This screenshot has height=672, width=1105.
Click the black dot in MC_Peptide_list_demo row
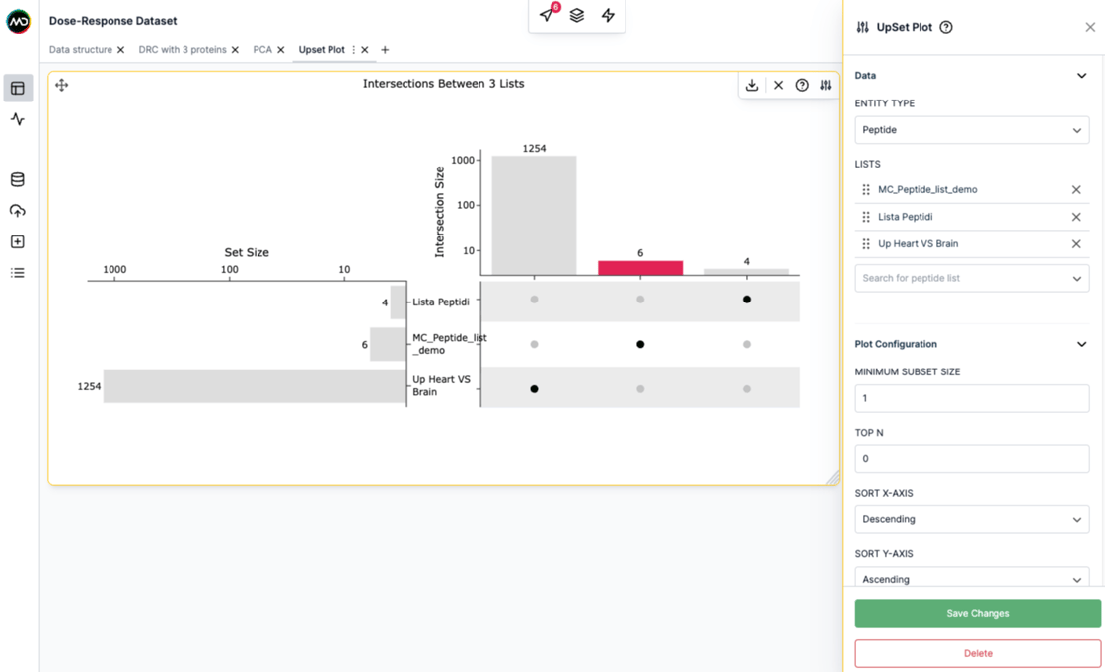[640, 344]
